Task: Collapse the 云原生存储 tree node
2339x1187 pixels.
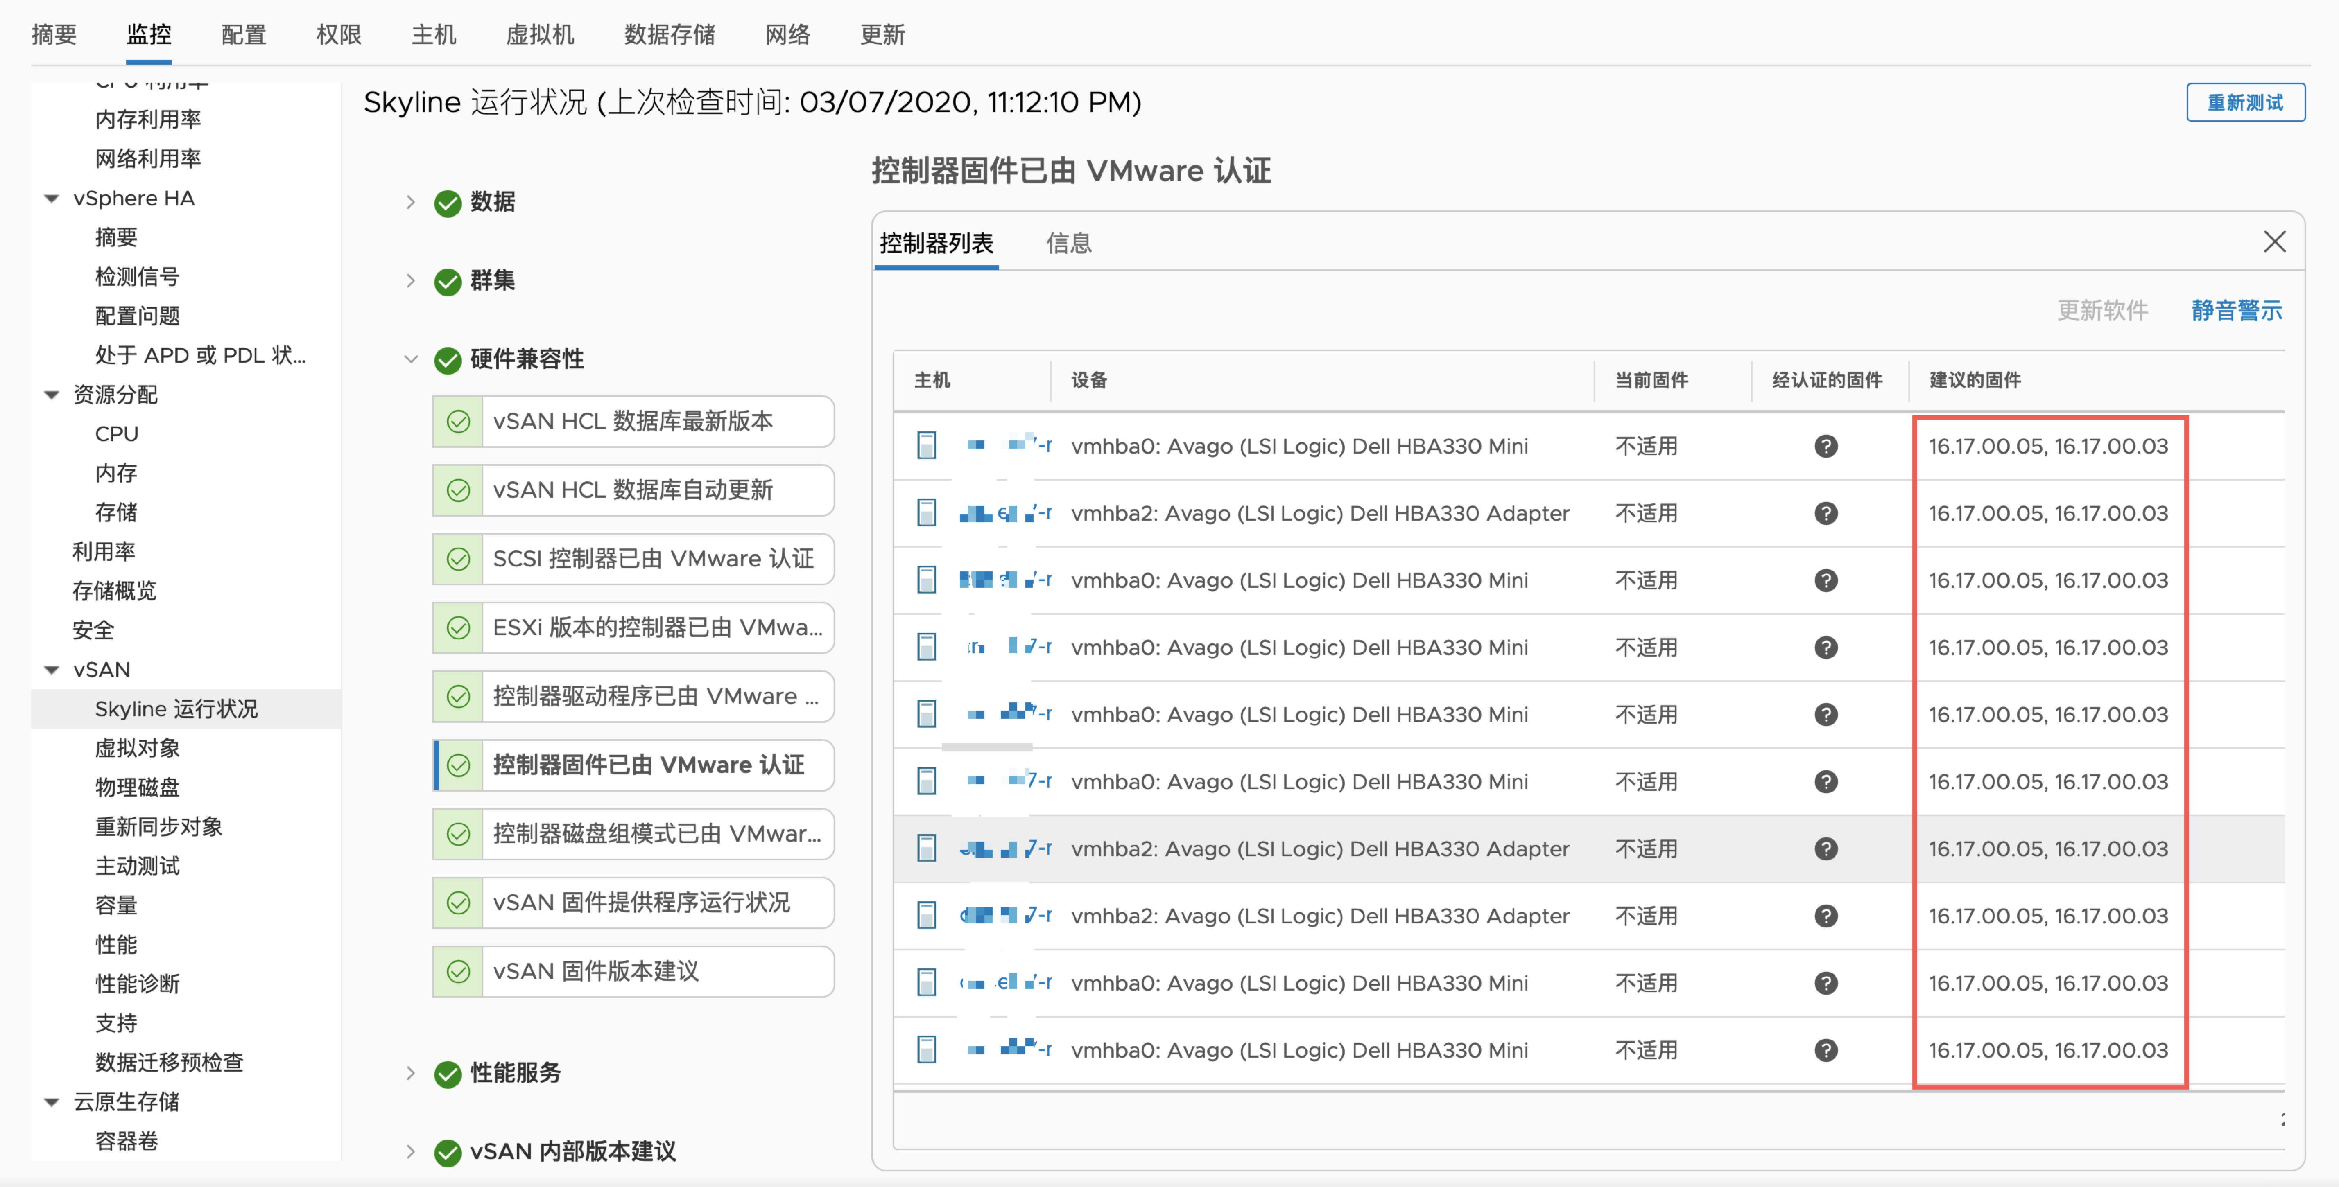Action: (x=52, y=1103)
